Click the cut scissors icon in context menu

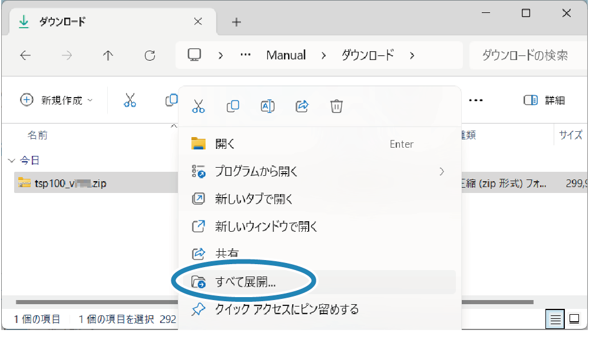198,106
